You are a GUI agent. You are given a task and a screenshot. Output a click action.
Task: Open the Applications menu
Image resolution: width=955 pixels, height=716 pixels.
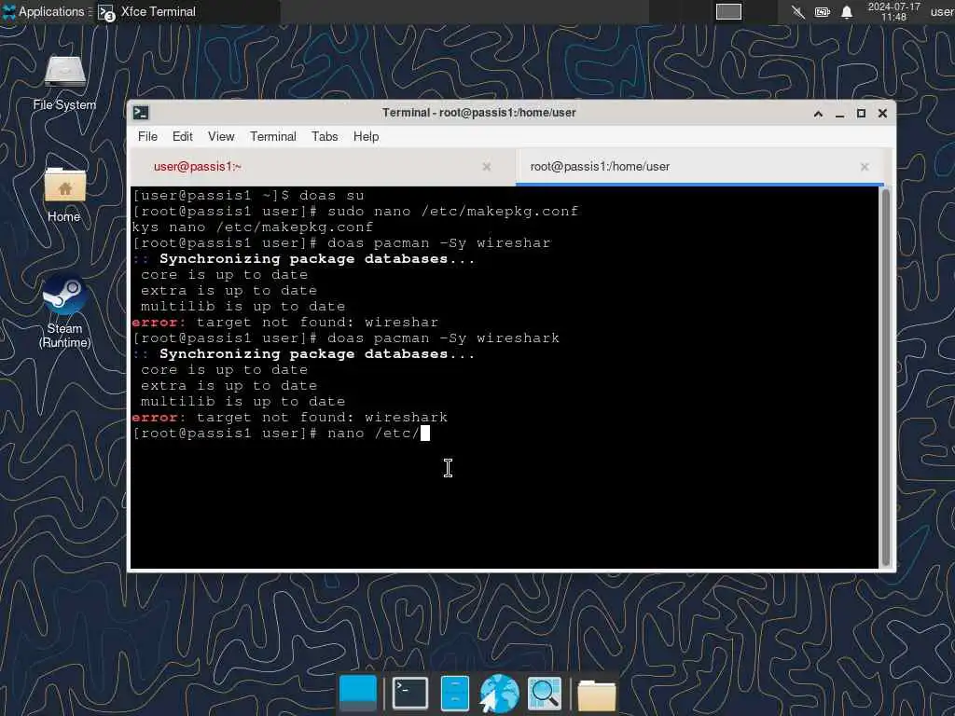click(x=44, y=11)
